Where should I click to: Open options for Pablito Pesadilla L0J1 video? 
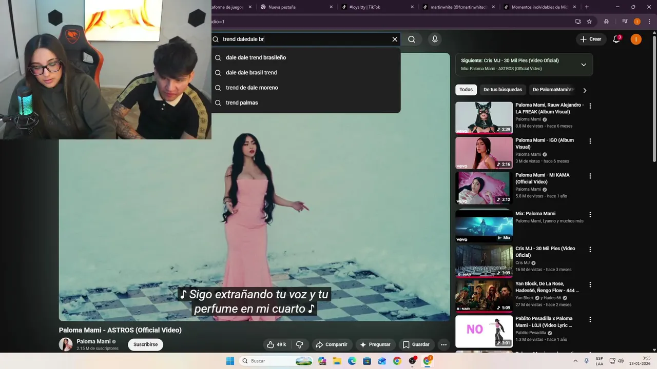pos(590,319)
